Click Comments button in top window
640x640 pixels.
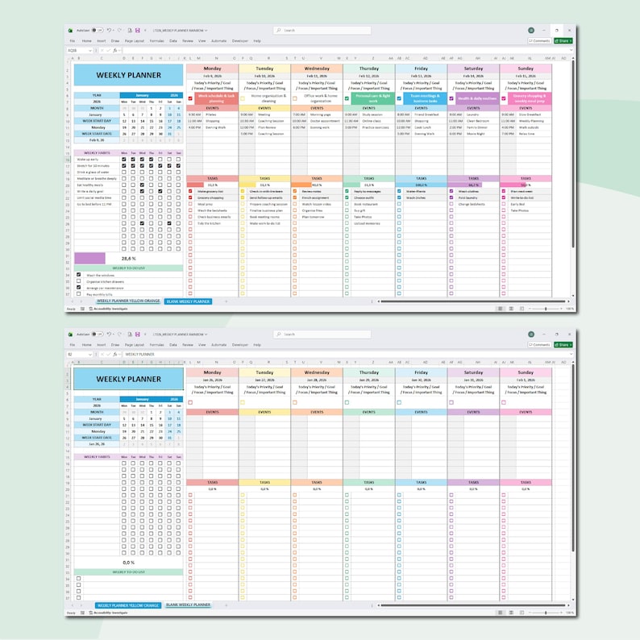[539, 41]
